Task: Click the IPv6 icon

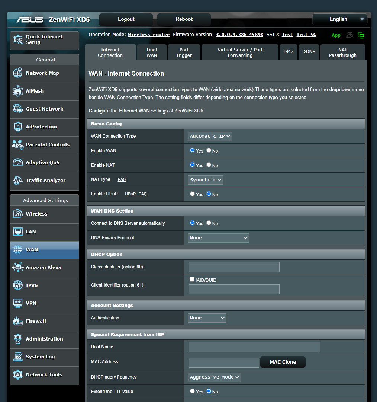Action: 18,285
